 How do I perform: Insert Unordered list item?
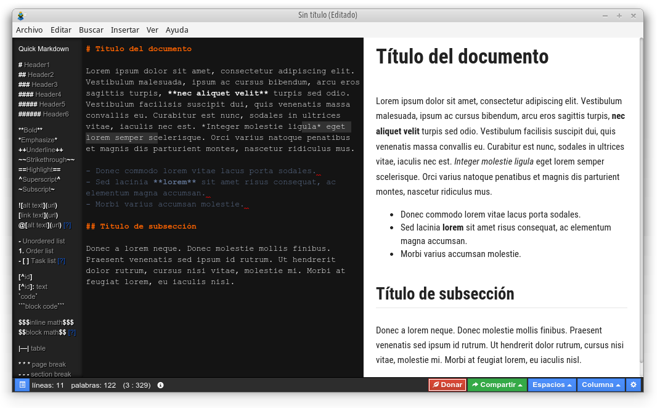(x=42, y=241)
